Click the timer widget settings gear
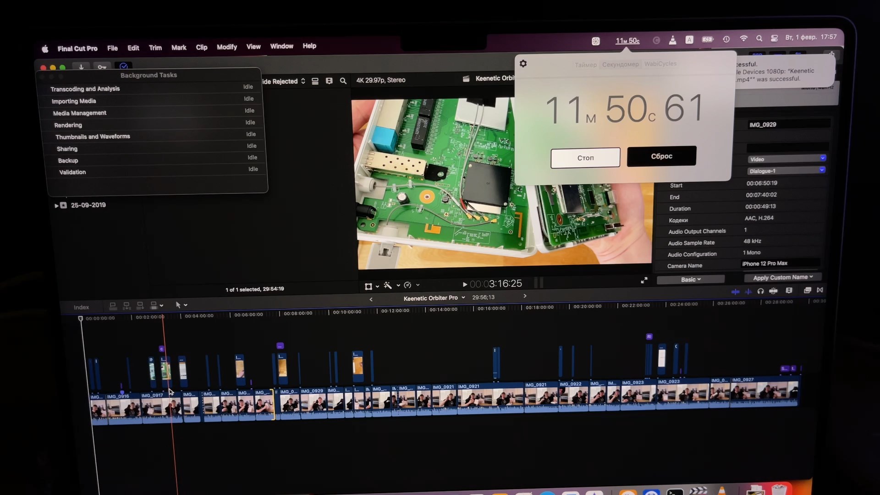This screenshot has width=880, height=495. coord(523,64)
